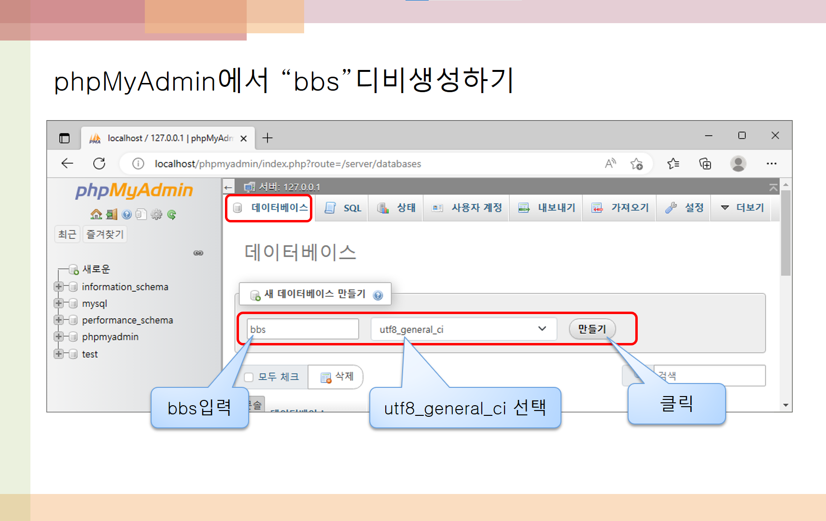Image resolution: width=826 pixels, height=521 pixels.
Task: Click the help icon next to 새 데이터베이스 만들기
Action: click(x=378, y=295)
